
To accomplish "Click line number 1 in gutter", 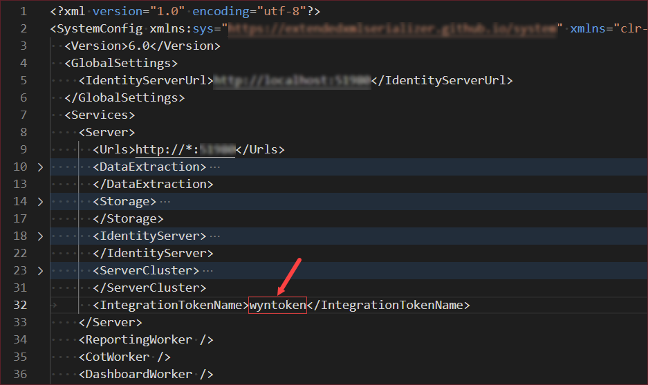I will 24,12.
